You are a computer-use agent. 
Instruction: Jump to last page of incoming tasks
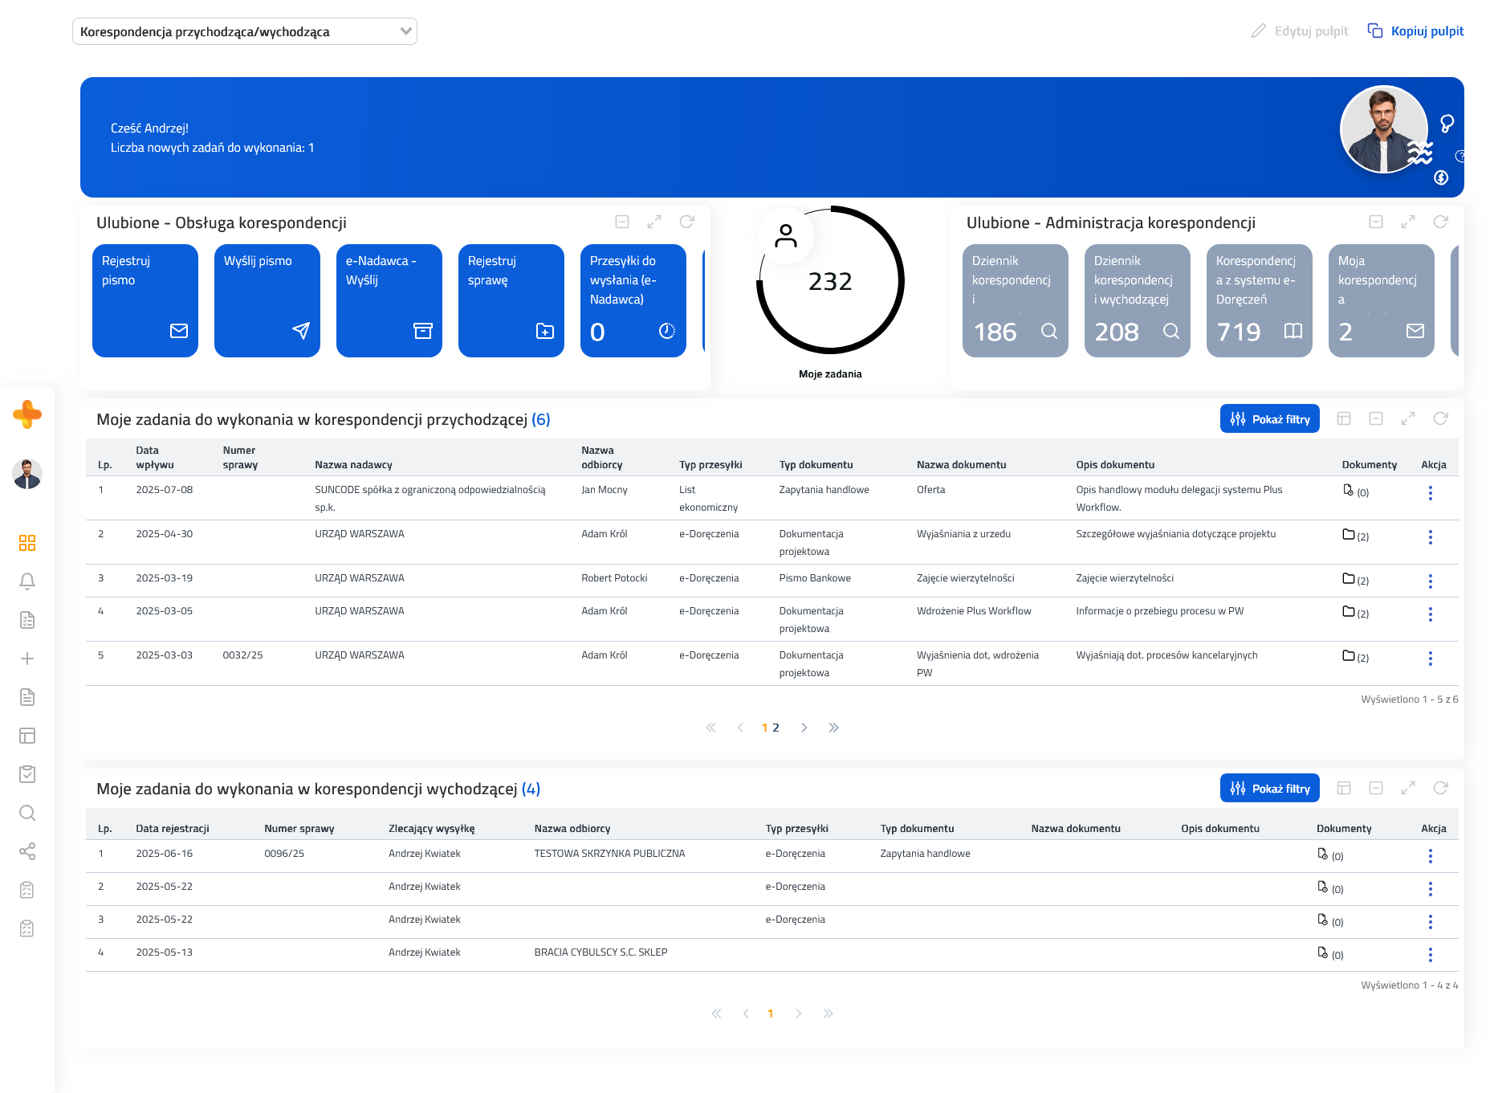click(833, 728)
